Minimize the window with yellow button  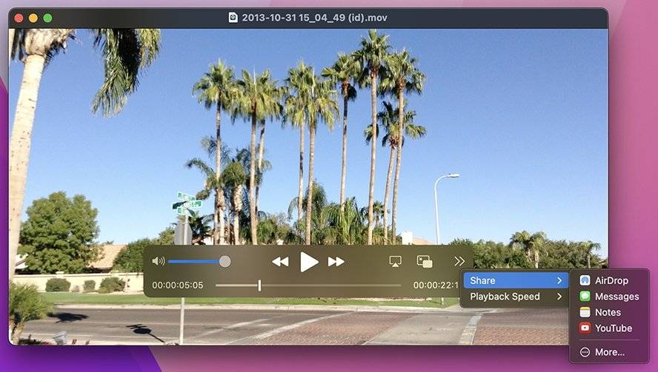[x=33, y=18]
